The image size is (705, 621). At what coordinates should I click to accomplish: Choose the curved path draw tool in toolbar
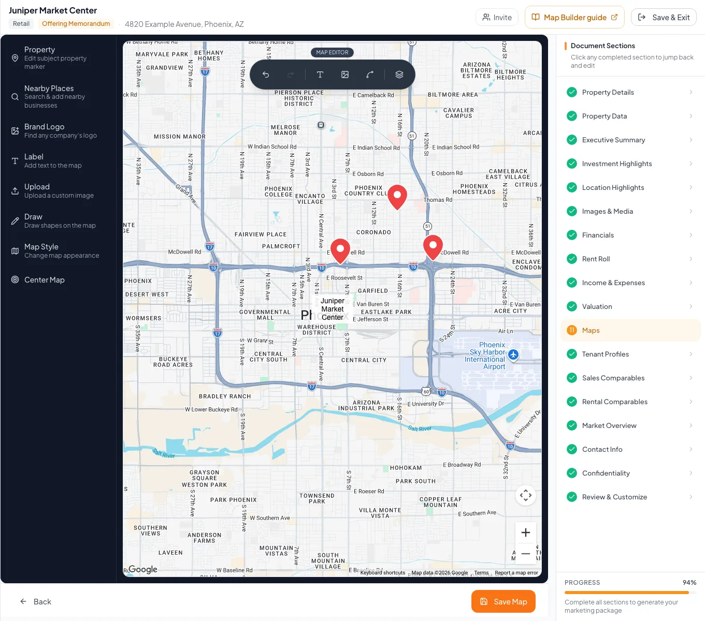tap(370, 75)
